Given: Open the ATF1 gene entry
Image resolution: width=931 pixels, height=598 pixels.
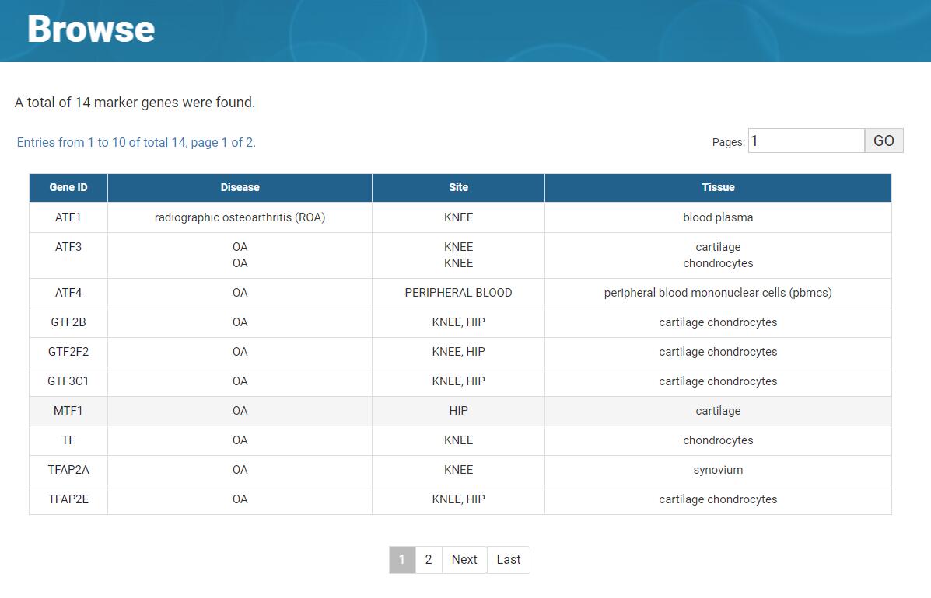Looking at the screenshot, I should [x=68, y=217].
